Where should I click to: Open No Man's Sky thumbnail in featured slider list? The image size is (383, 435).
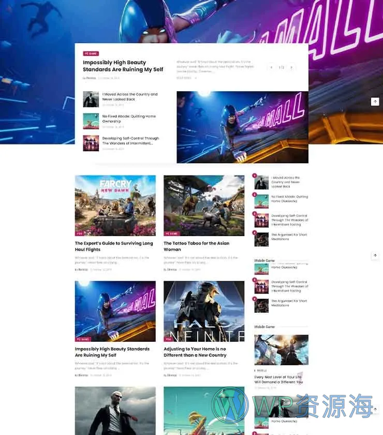click(x=91, y=121)
